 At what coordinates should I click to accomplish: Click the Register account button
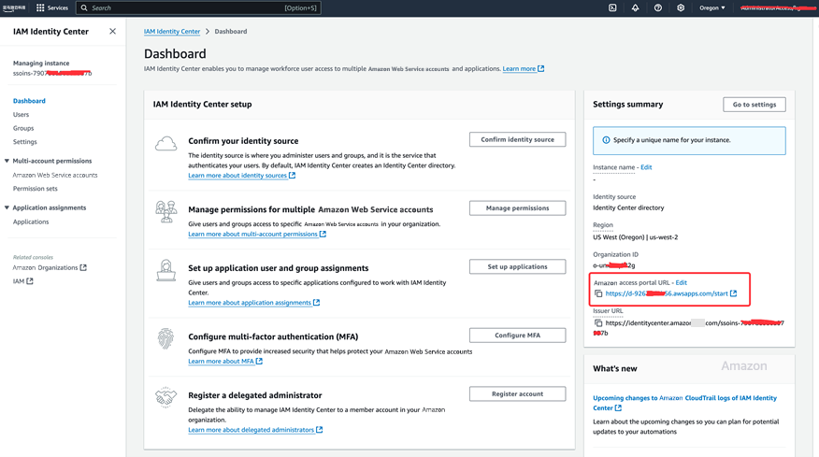[517, 393]
